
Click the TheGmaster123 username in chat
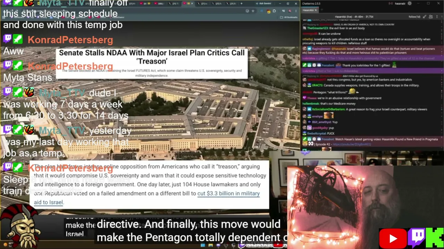317,28
